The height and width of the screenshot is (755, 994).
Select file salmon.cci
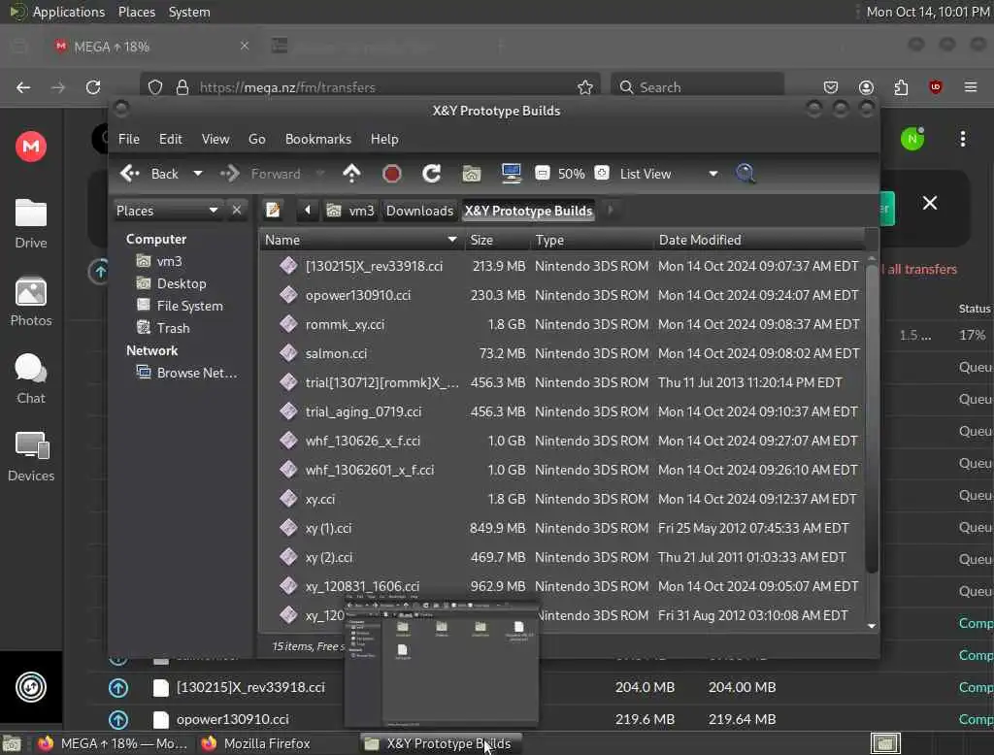(336, 354)
